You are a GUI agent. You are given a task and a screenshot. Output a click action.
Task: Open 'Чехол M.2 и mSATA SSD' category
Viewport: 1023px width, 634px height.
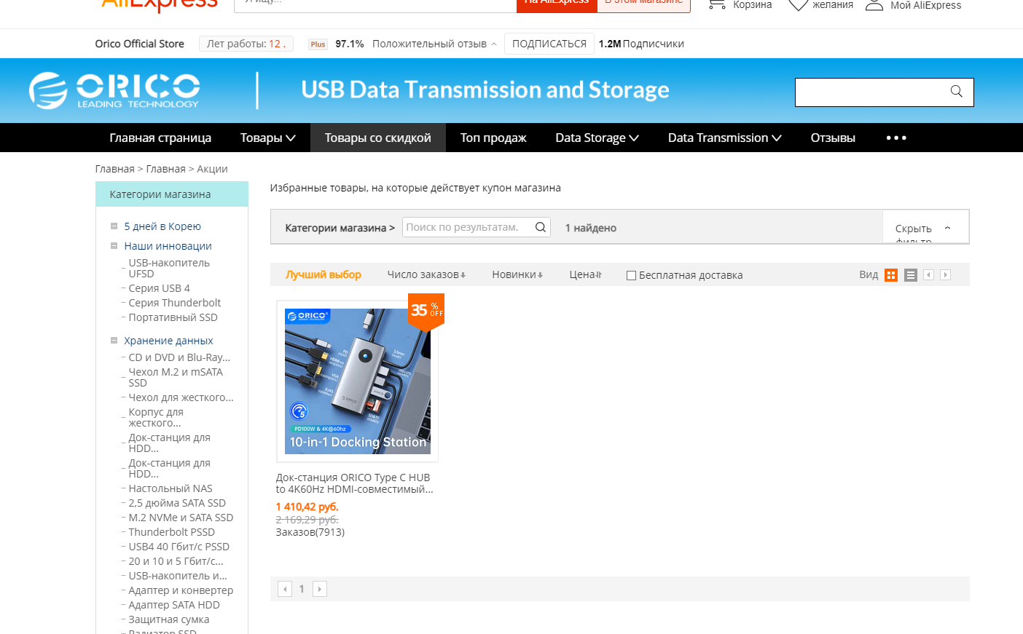pyautogui.click(x=176, y=377)
